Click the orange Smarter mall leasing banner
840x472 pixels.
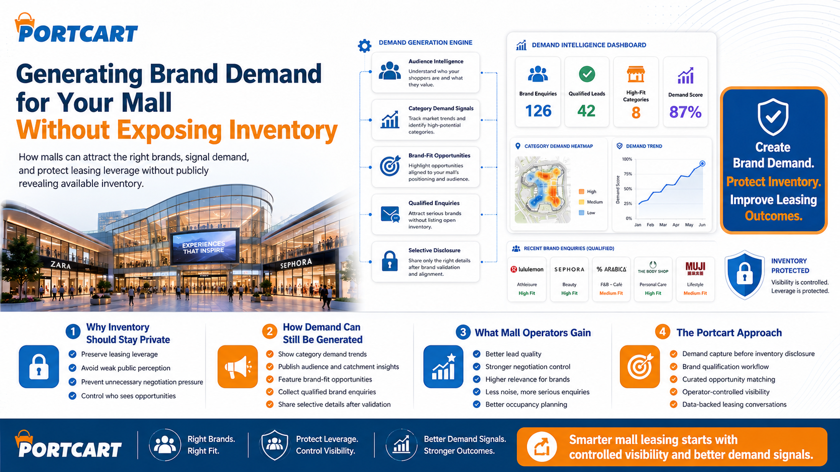[x=672, y=446]
